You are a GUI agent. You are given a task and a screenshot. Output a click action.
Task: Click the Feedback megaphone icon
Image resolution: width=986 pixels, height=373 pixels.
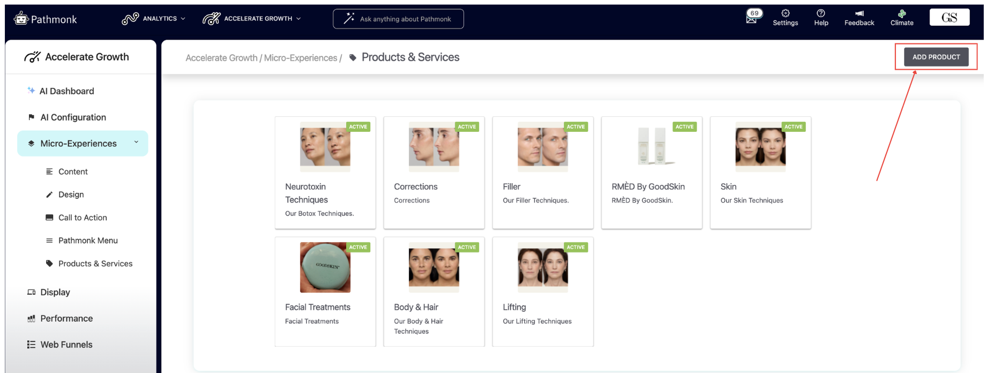pyautogui.click(x=860, y=13)
